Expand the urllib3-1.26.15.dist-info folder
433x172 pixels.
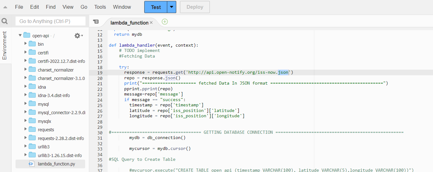pyautogui.click(x=25, y=155)
